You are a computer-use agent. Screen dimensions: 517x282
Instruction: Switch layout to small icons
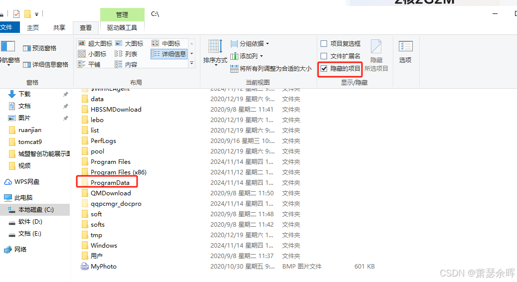click(92, 54)
